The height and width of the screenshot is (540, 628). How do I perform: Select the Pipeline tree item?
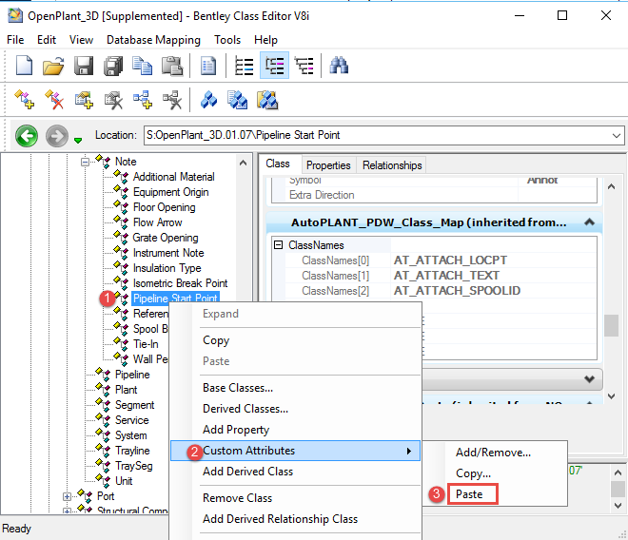tap(132, 375)
